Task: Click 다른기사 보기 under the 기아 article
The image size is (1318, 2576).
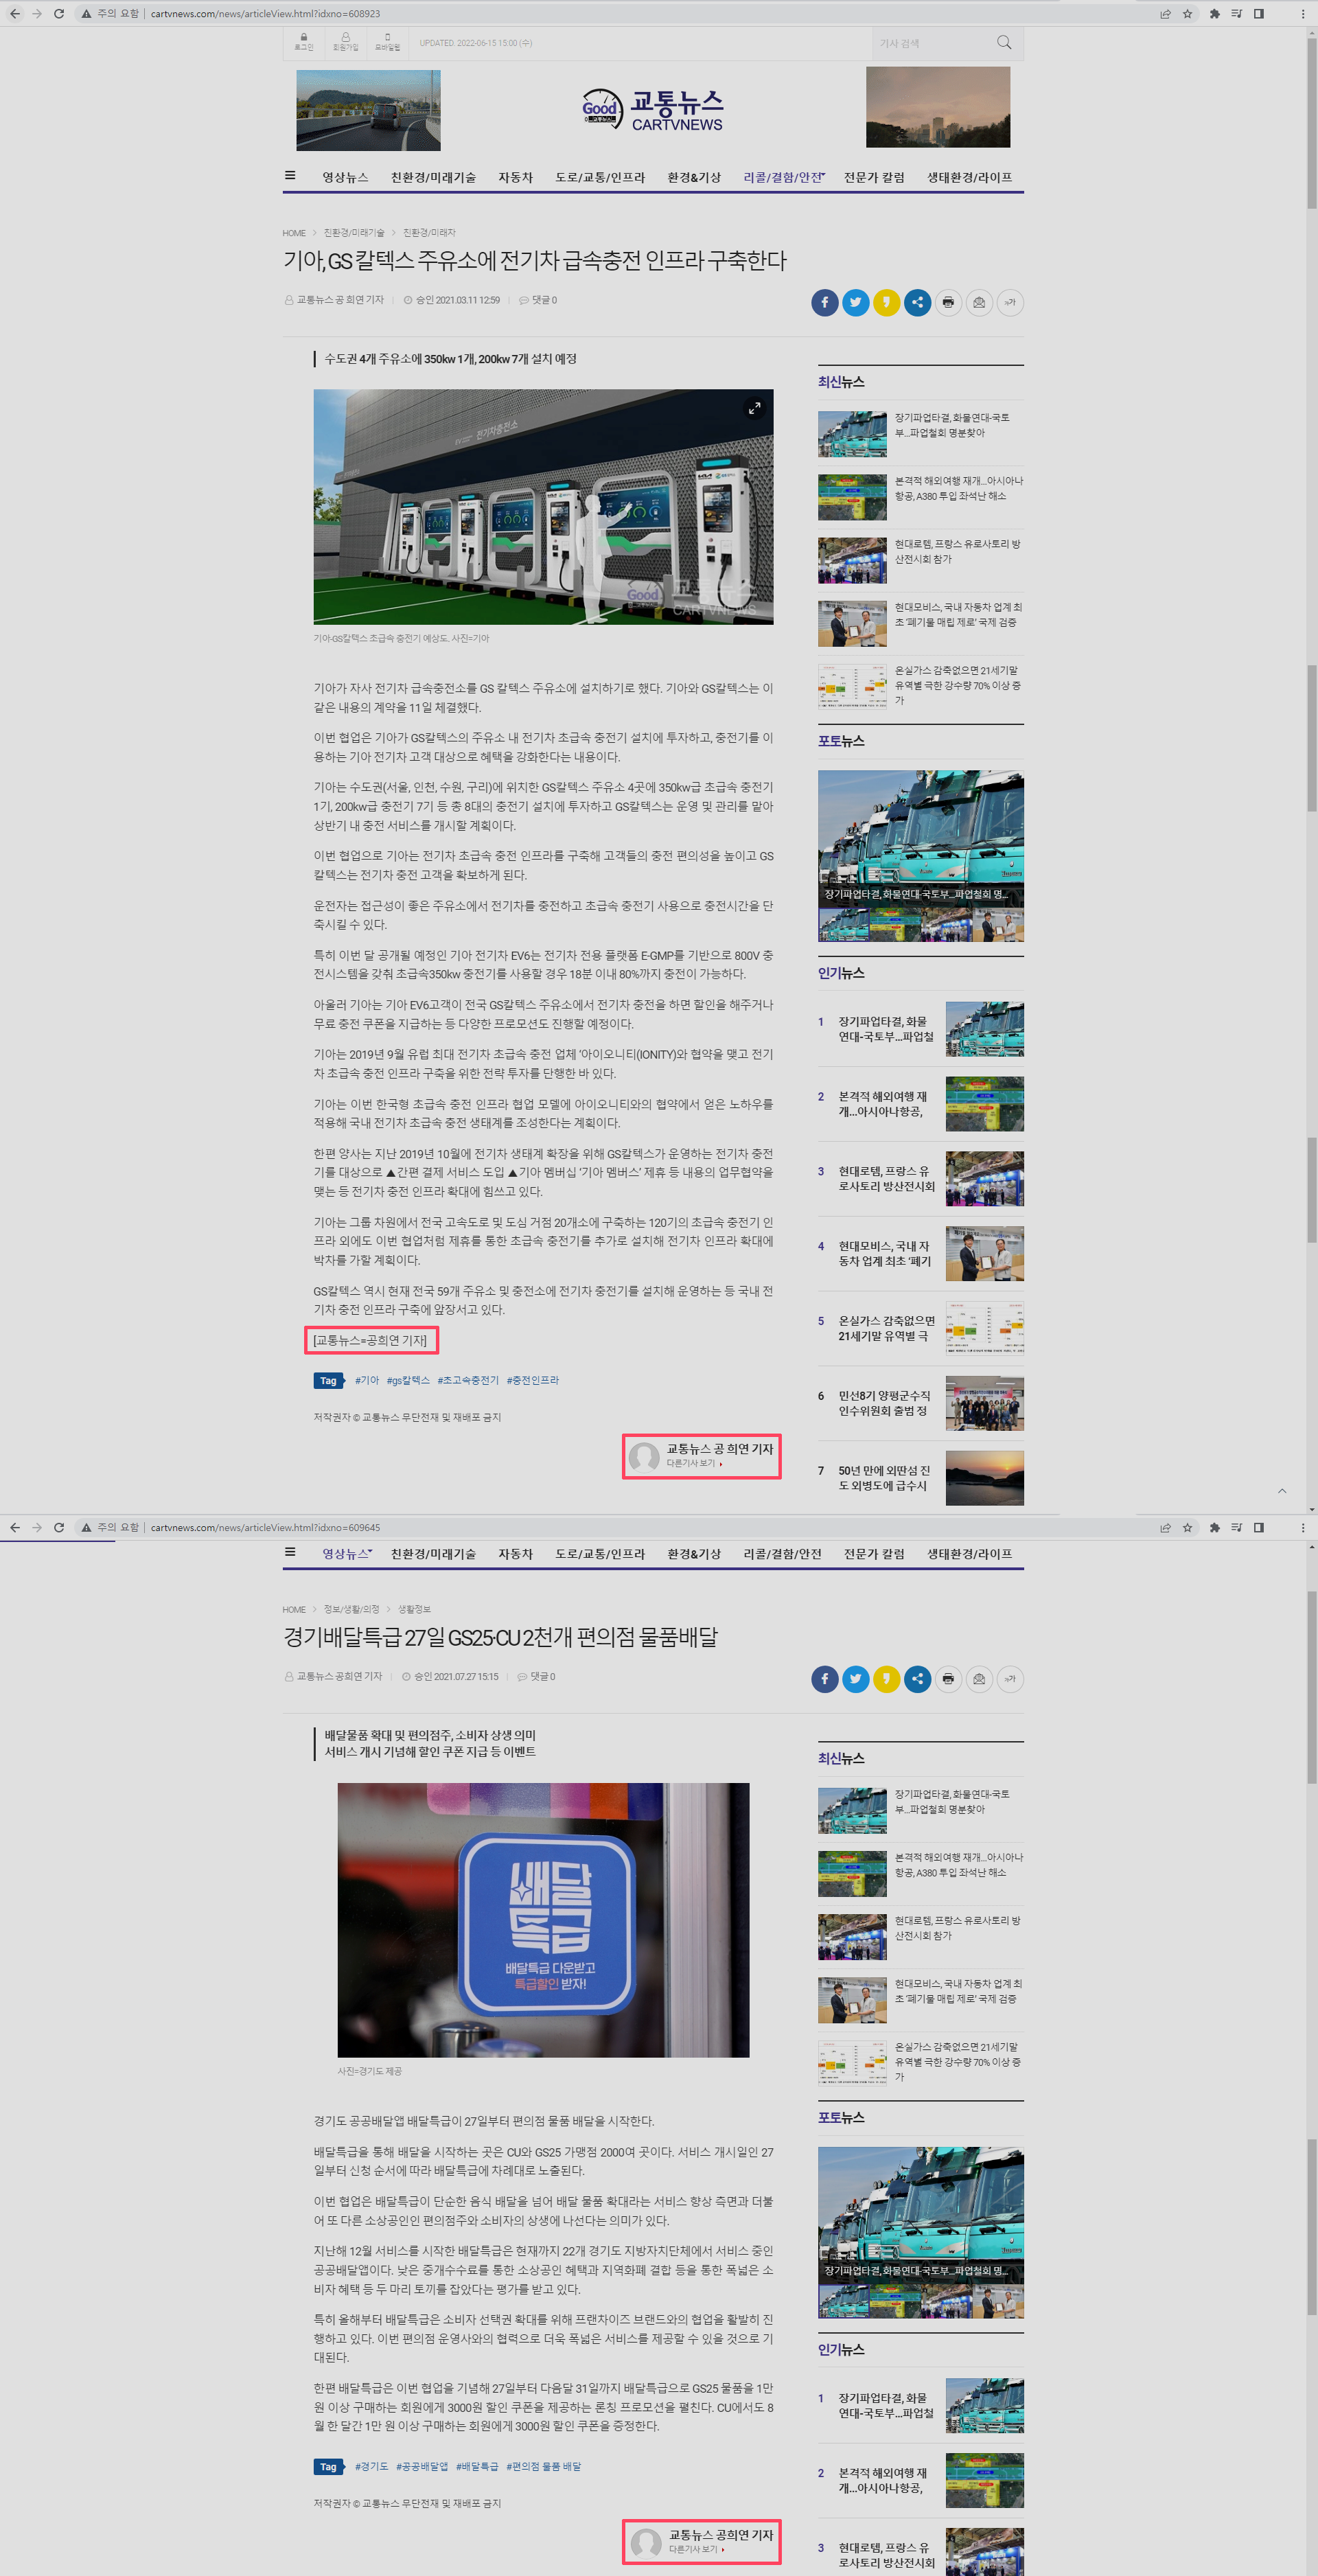Action: pos(694,1464)
